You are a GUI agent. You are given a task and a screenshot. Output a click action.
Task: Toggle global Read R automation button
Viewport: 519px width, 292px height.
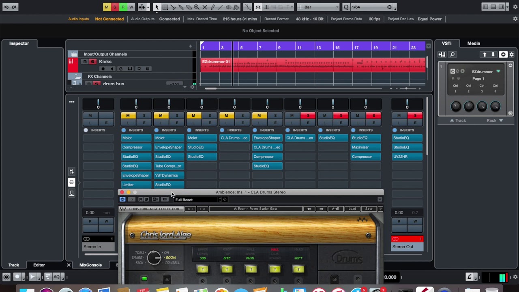(x=123, y=7)
